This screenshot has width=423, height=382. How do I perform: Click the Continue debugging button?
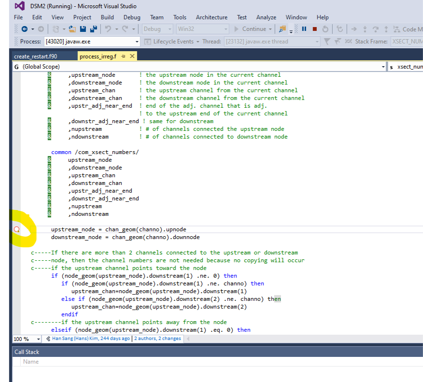click(x=250, y=29)
